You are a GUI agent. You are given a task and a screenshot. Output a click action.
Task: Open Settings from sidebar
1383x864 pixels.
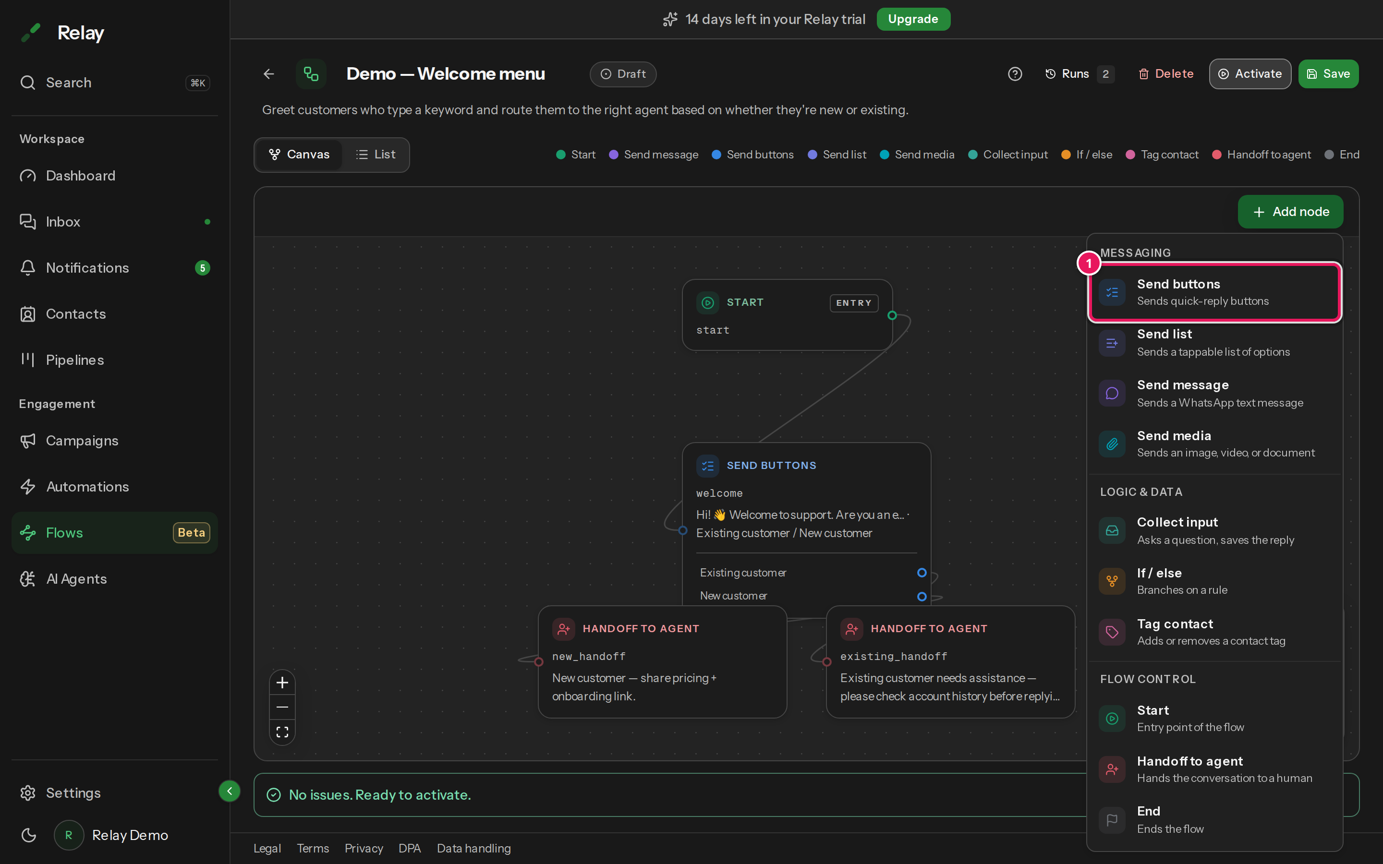pyautogui.click(x=114, y=792)
